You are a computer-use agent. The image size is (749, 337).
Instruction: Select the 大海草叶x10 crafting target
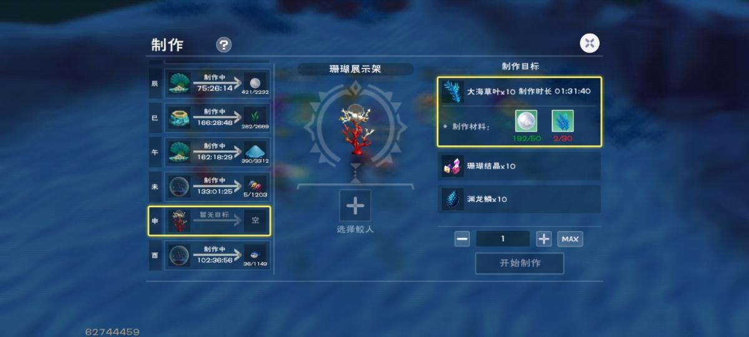tap(519, 112)
